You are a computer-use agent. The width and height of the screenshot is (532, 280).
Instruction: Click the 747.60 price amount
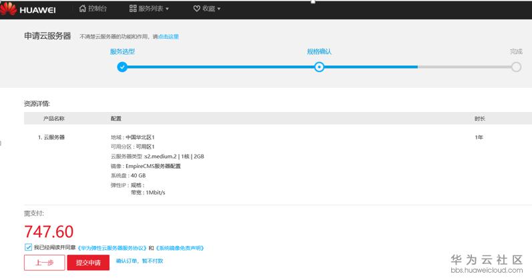click(49, 232)
